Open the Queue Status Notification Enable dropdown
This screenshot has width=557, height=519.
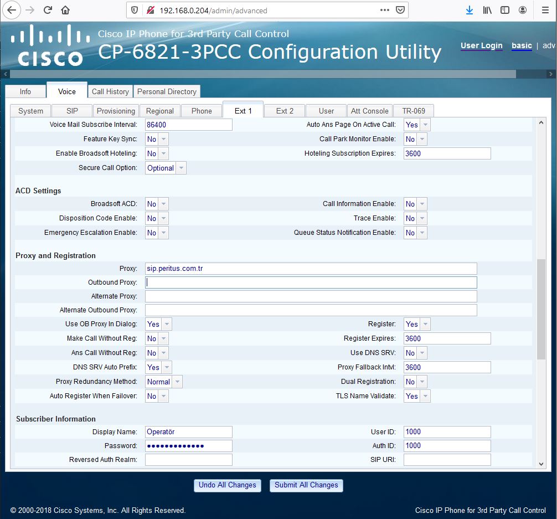coord(415,233)
